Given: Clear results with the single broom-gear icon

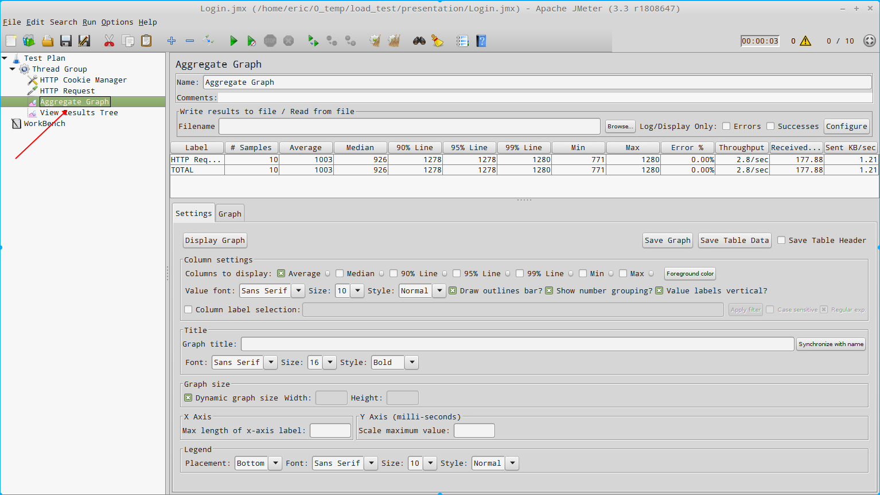Looking at the screenshot, I should click(x=375, y=41).
